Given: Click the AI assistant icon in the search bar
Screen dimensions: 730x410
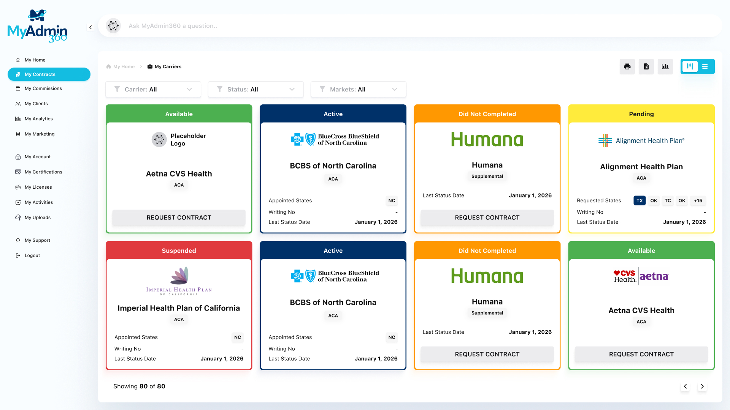Looking at the screenshot, I should coord(113,26).
